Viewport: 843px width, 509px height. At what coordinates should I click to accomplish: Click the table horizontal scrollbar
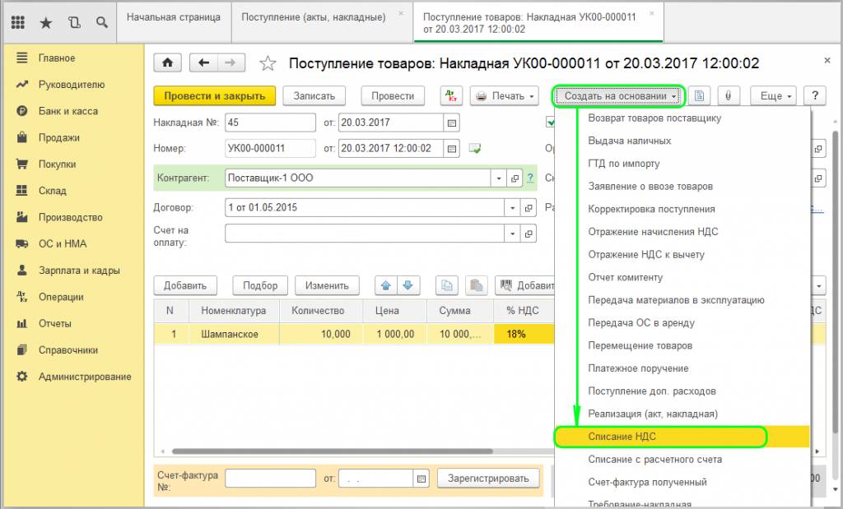coord(332,451)
